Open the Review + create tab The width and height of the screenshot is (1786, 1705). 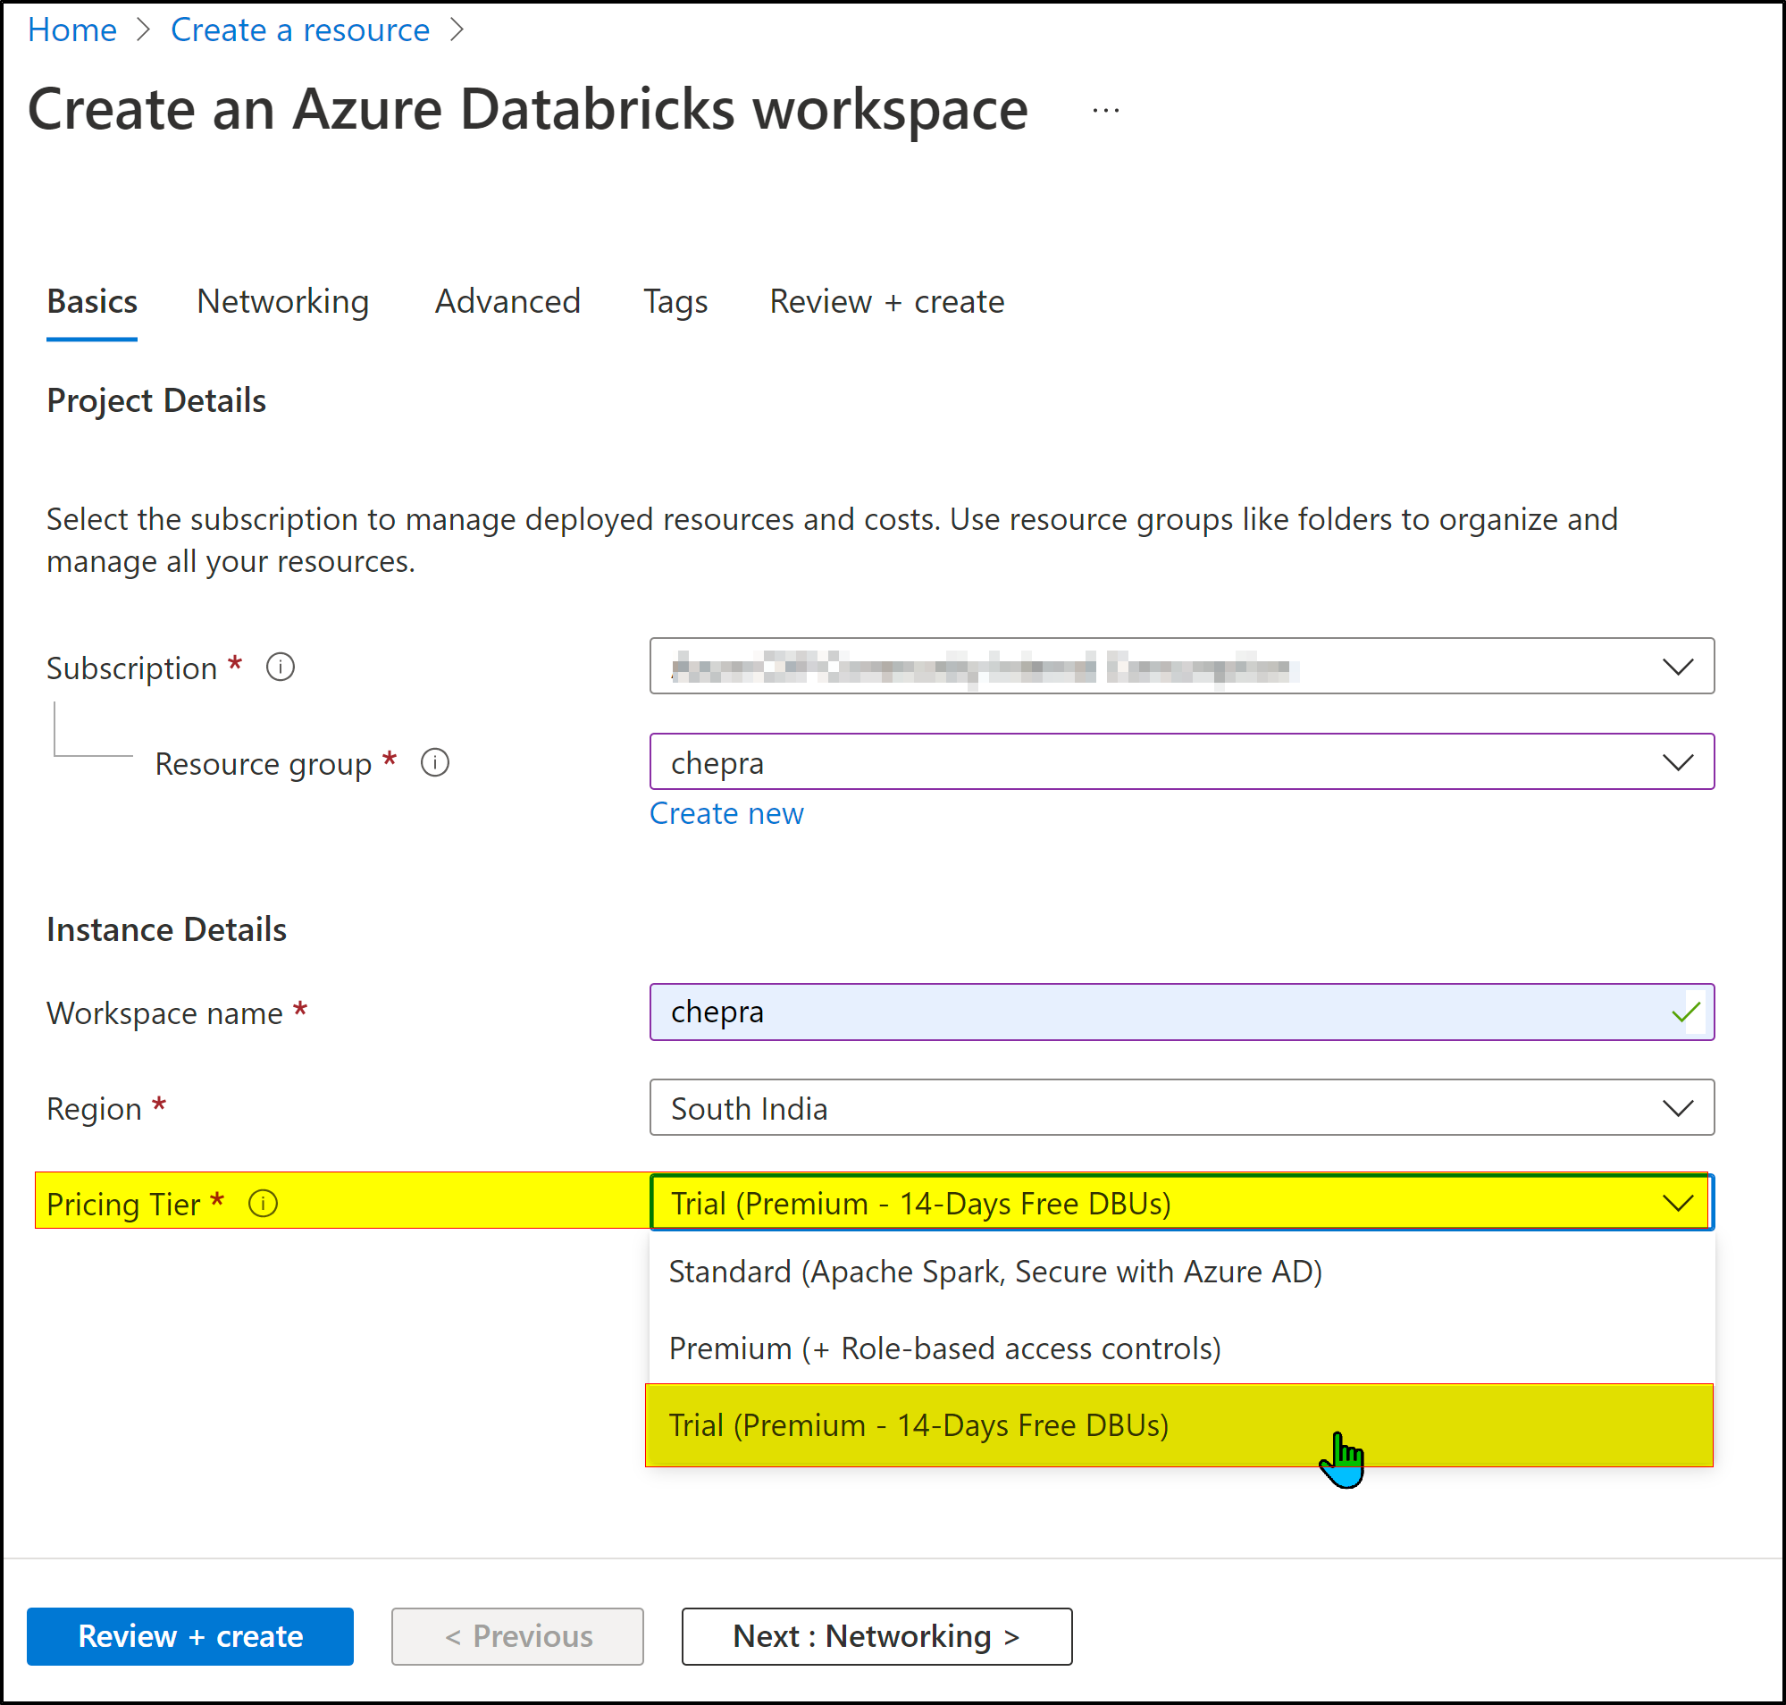pyautogui.click(x=887, y=302)
